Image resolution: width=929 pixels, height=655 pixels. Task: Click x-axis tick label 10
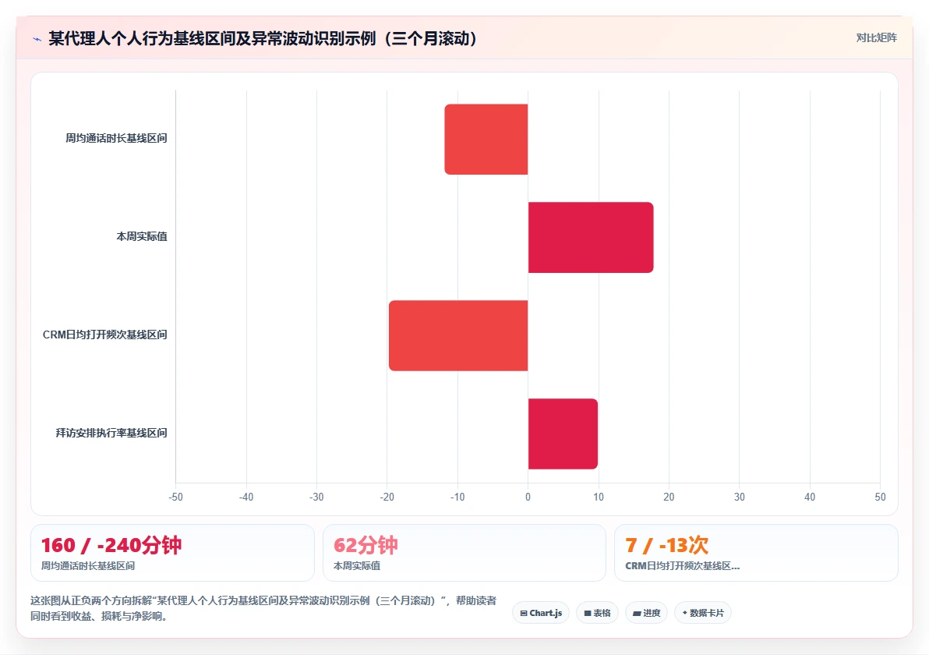point(599,497)
